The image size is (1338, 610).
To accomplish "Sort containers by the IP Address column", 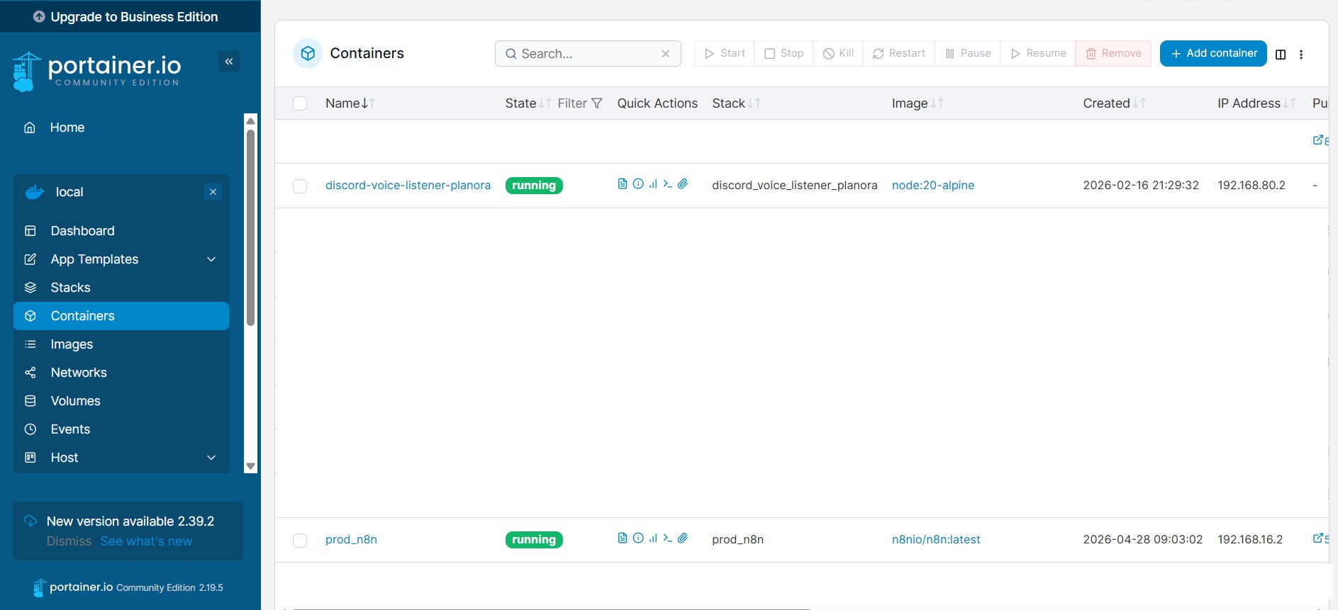I will point(1256,103).
